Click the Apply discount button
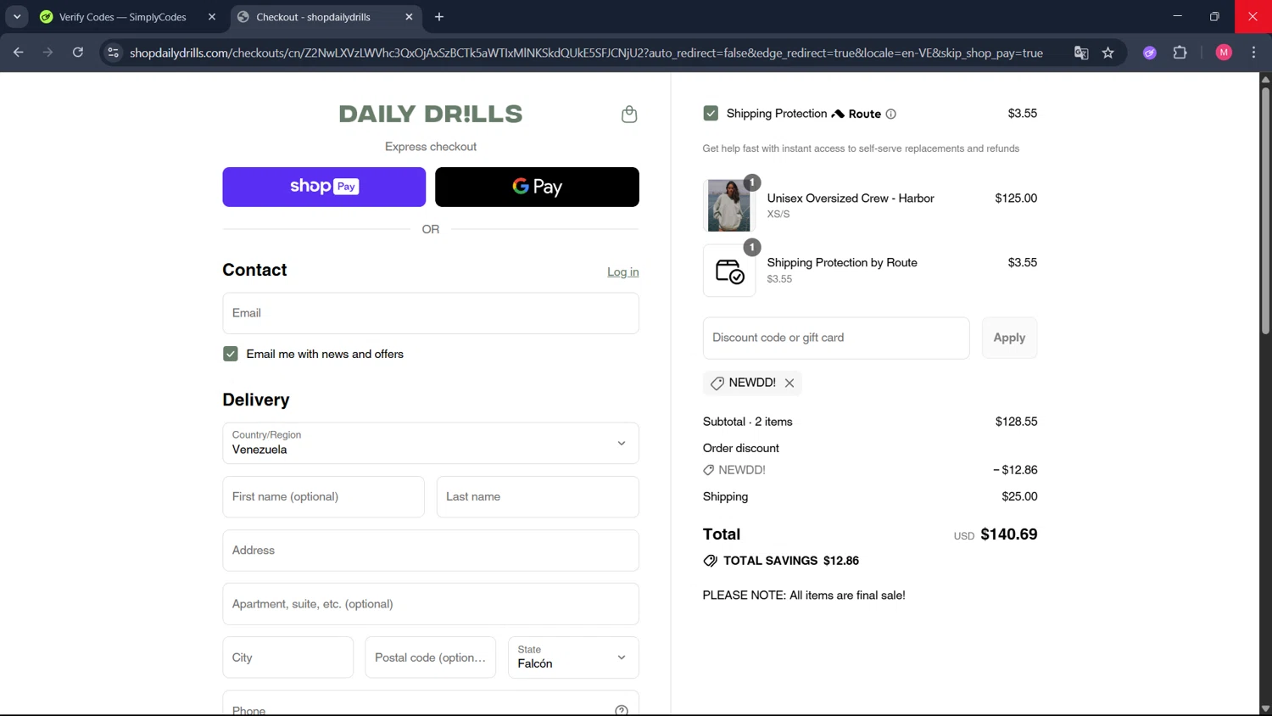This screenshot has width=1272, height=716. (1009, 338)
